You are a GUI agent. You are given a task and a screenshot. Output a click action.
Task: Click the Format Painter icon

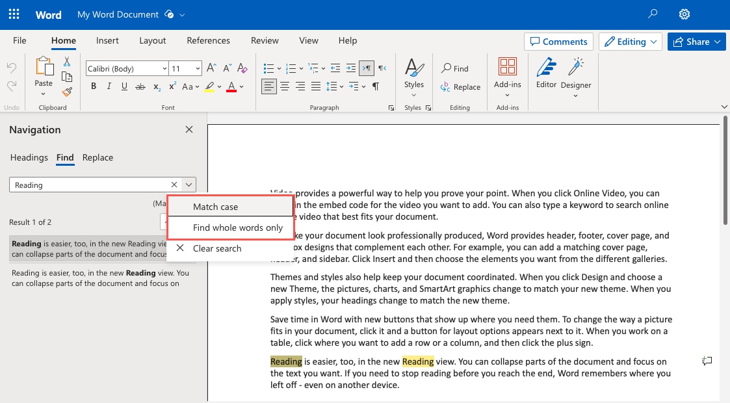[66, 92]
